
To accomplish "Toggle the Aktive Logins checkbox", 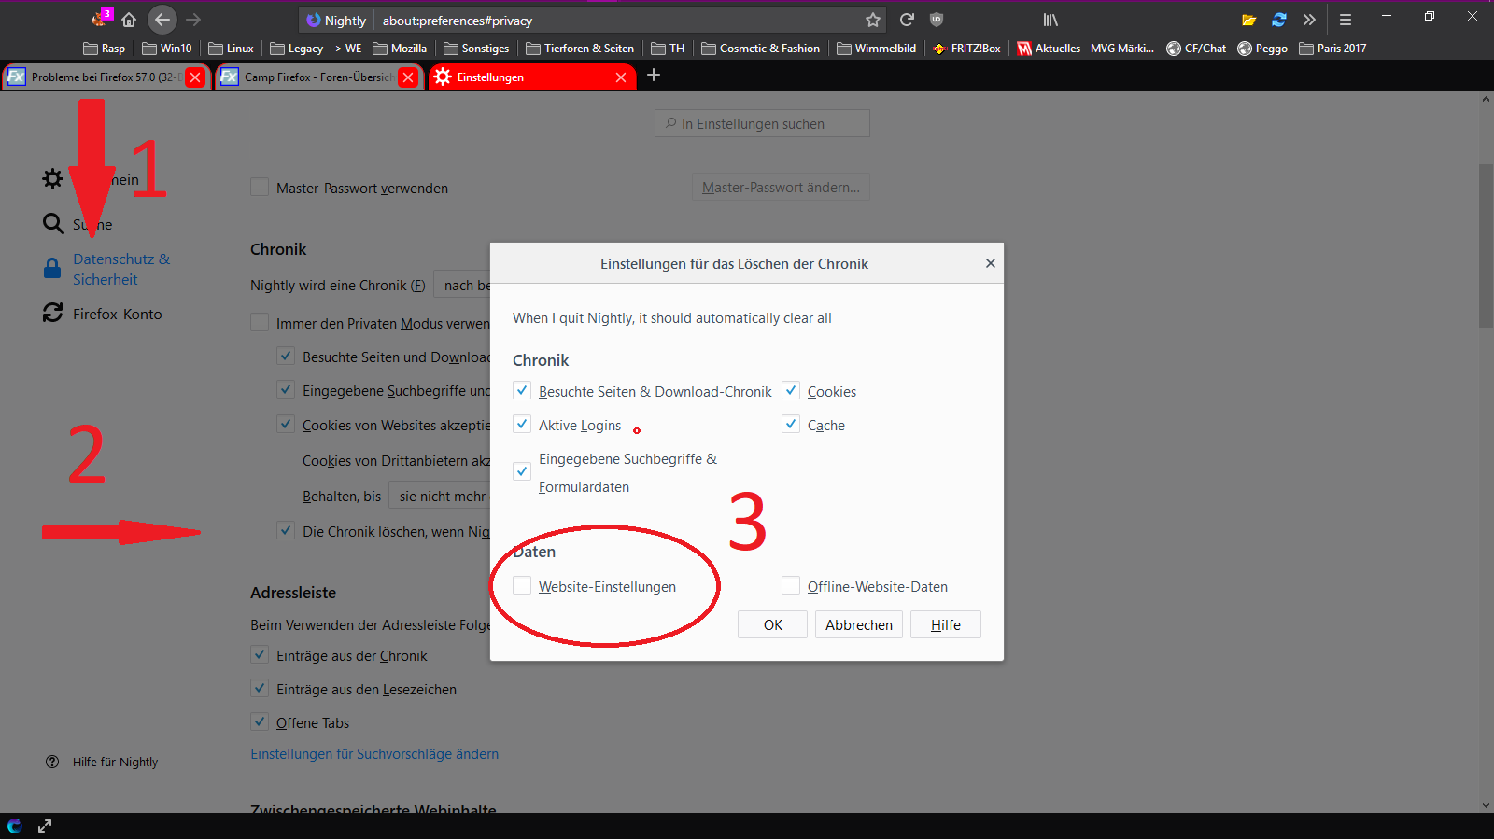I will pos(523,425).
